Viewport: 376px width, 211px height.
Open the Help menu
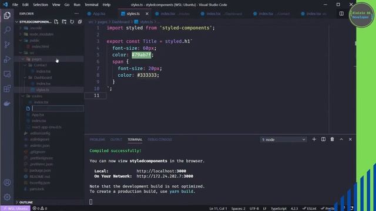(x=106, y=5)
